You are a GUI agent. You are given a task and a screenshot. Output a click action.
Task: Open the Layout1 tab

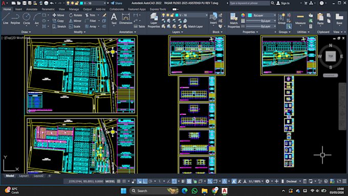[24, 176]
